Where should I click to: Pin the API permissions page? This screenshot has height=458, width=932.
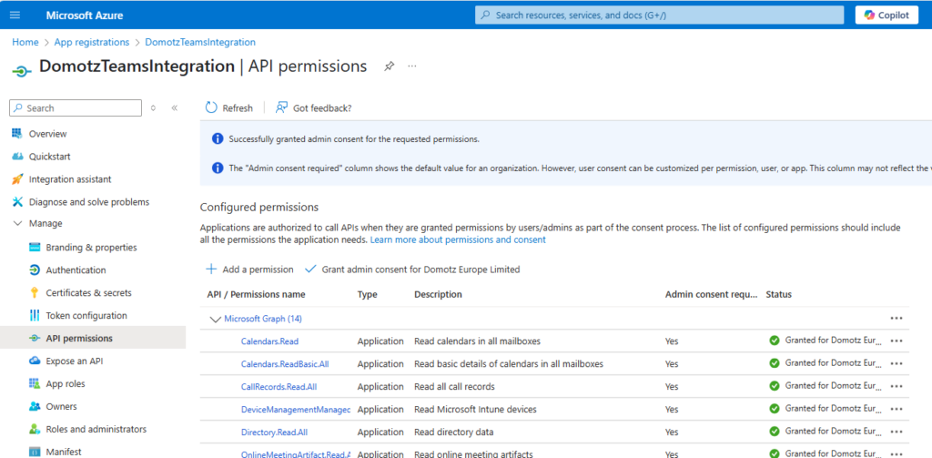tap(389, 66)
